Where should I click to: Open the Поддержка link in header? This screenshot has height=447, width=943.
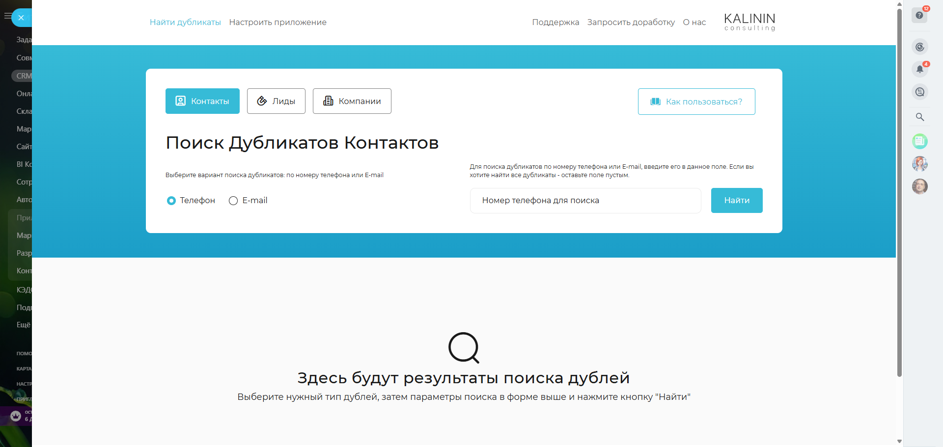click(x=555, y=23)
